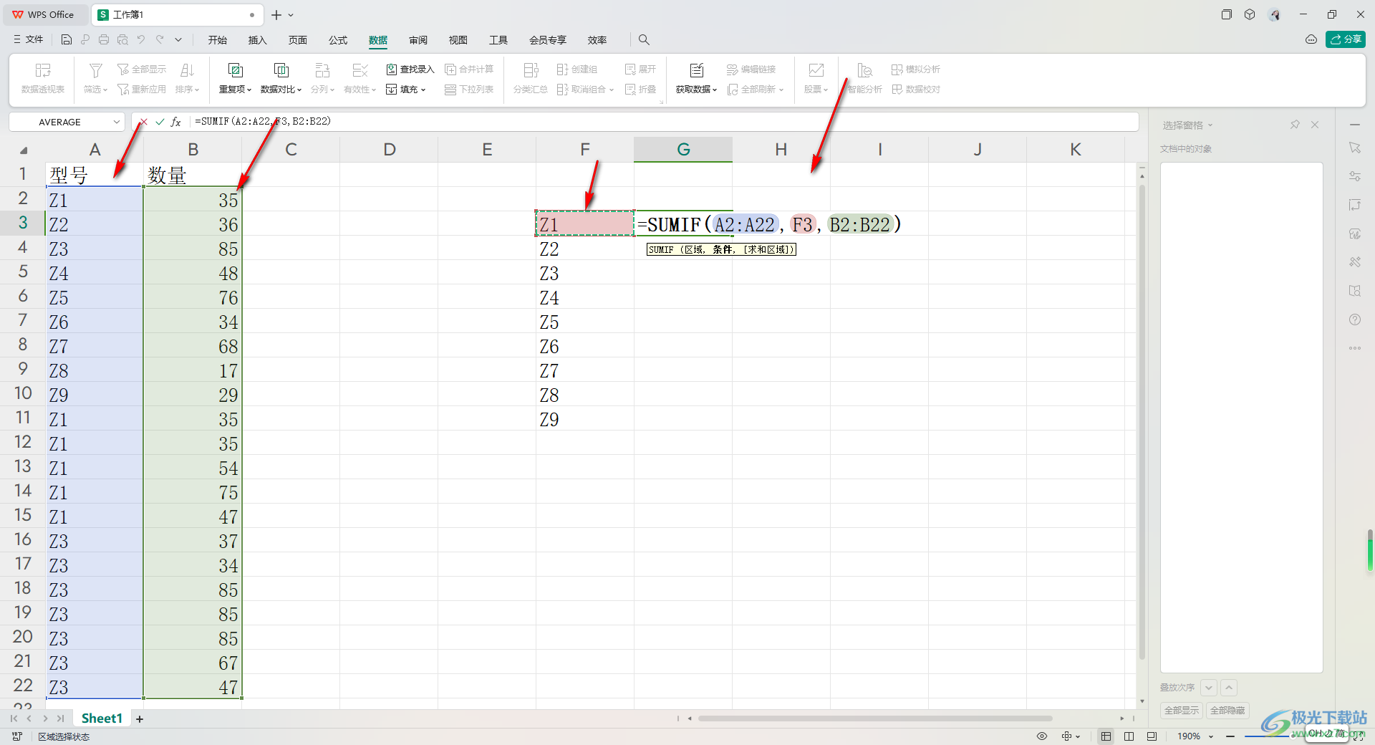This screenshot has height=745, width=1375.
Task: Click the confirm checkmark in formula bar
Action: 160,122
